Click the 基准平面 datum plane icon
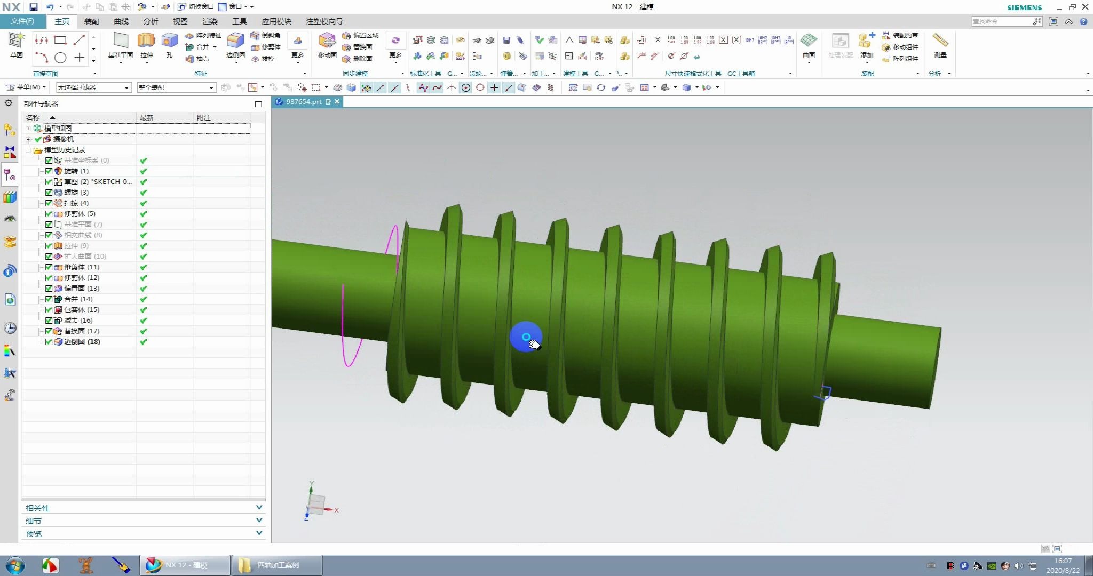The height and width of the screenshot is (576, 1093). click(121, 44)
